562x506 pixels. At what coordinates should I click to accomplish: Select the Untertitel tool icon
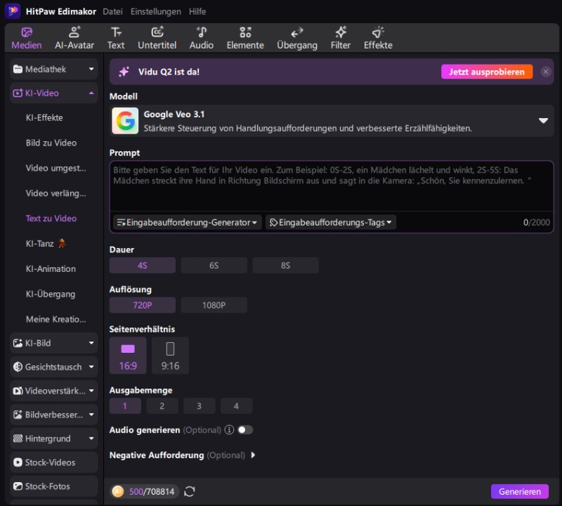(157, 38)
